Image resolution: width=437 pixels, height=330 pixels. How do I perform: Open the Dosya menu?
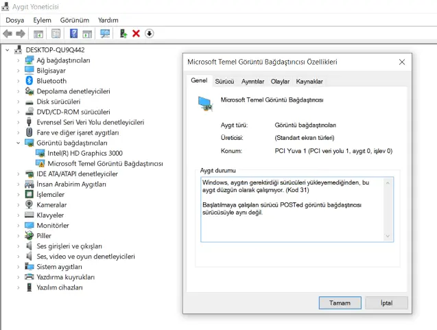coord(15,21)
